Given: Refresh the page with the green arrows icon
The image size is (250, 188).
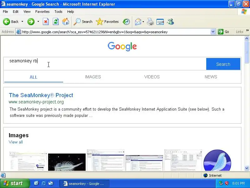Looking at the screenshot, I should click(x=56, y=22).
